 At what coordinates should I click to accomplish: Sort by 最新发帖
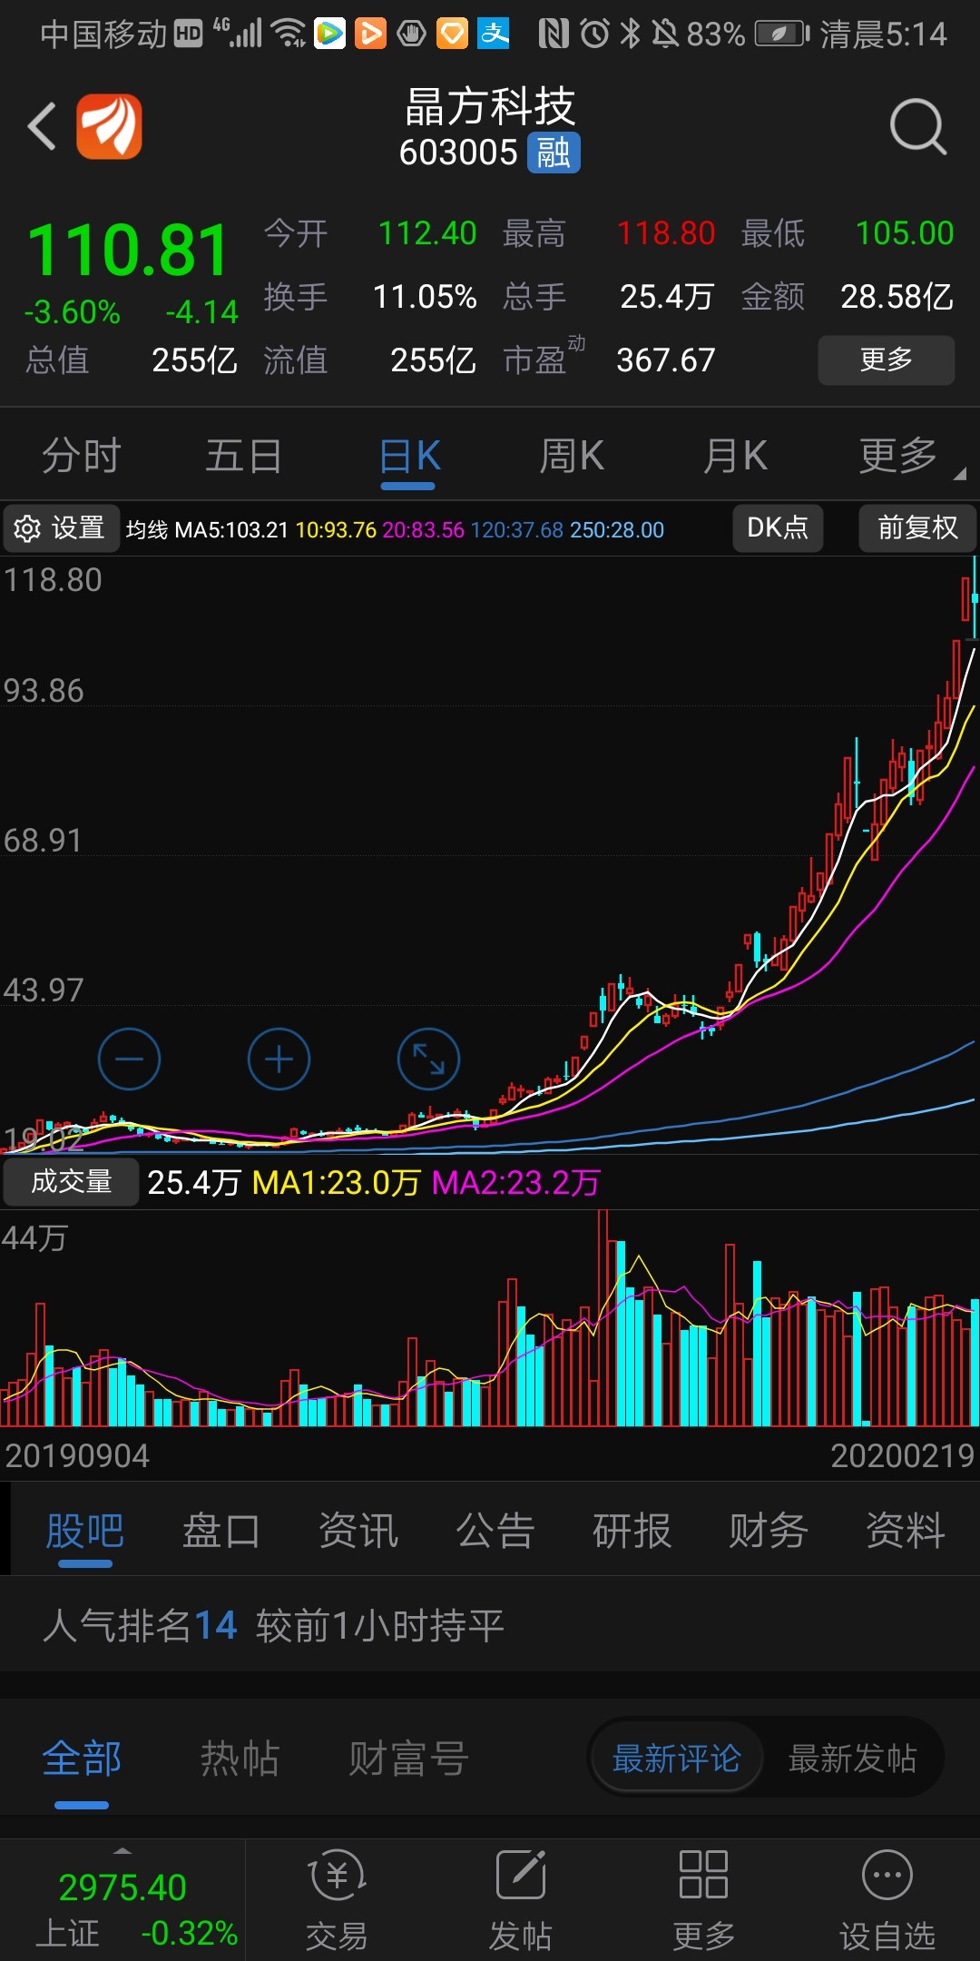[x=852, y=1759]
